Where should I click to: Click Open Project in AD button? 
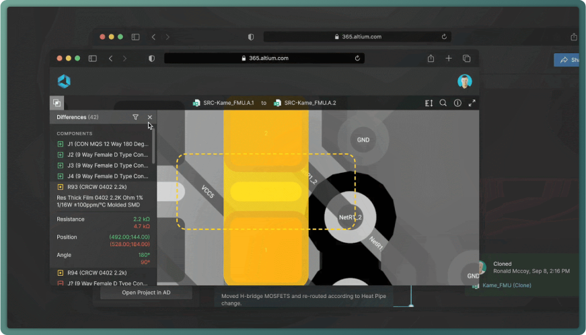[x=146, y=293]
